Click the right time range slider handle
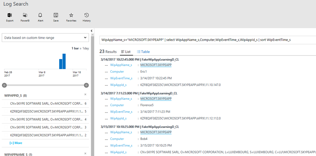 pos(86,85)
